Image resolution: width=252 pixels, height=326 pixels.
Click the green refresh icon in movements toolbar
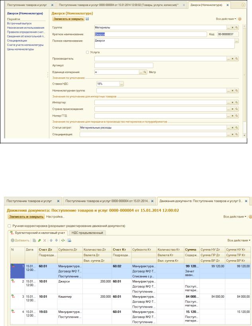[x=63, y=240]
